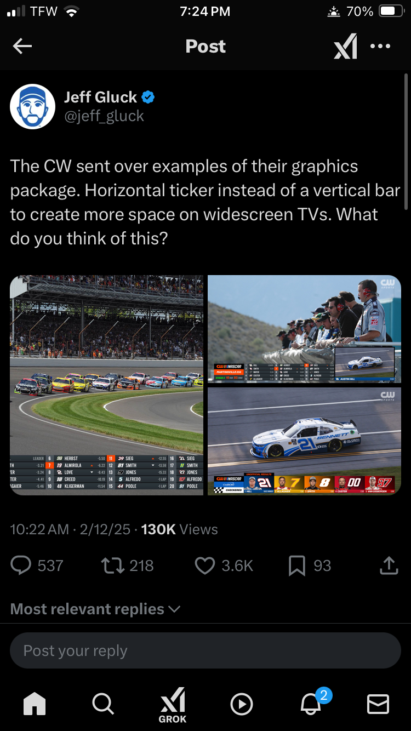Tap the repost icon with 218
The image size is (411, 731).
(112, 566)
